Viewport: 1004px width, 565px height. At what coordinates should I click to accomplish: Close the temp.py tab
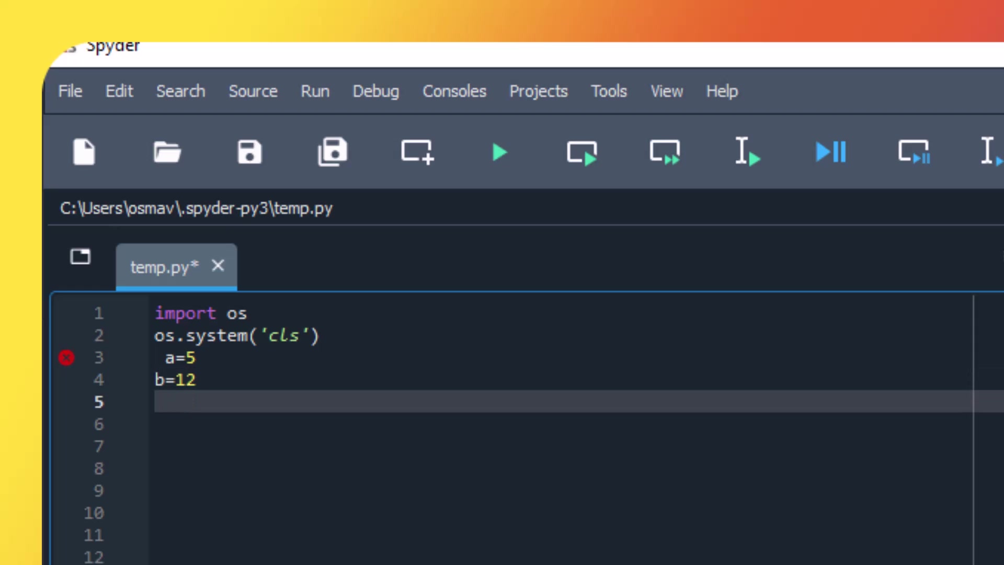[x=218, y=266]
